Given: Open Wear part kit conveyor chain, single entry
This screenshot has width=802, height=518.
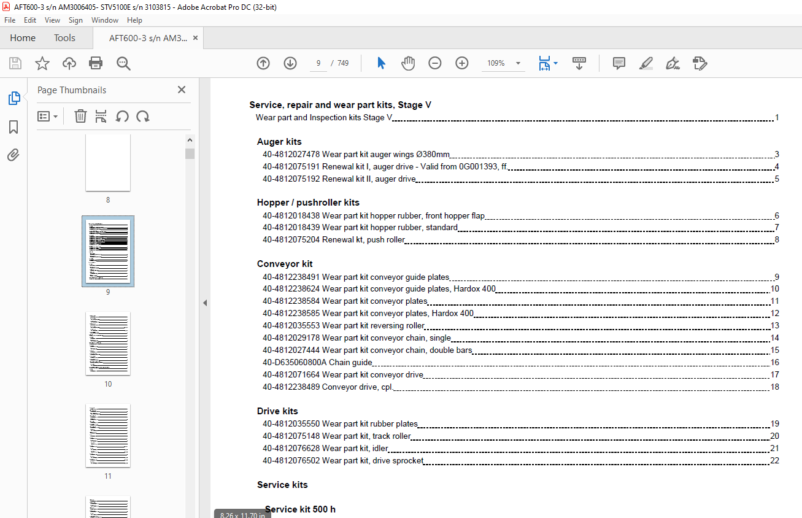Looking at the screenshot, I should point(520,338).
